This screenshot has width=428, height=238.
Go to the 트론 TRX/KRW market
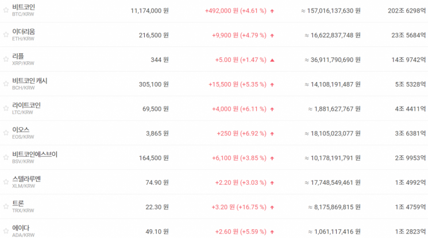click(x=18, y=204)
